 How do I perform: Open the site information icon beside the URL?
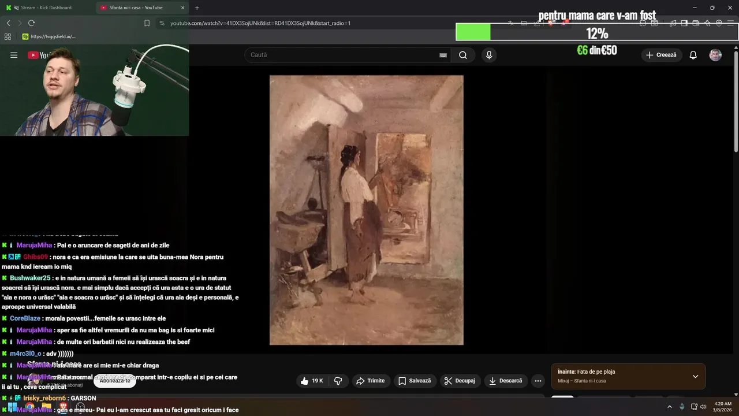tap(162, 23)
